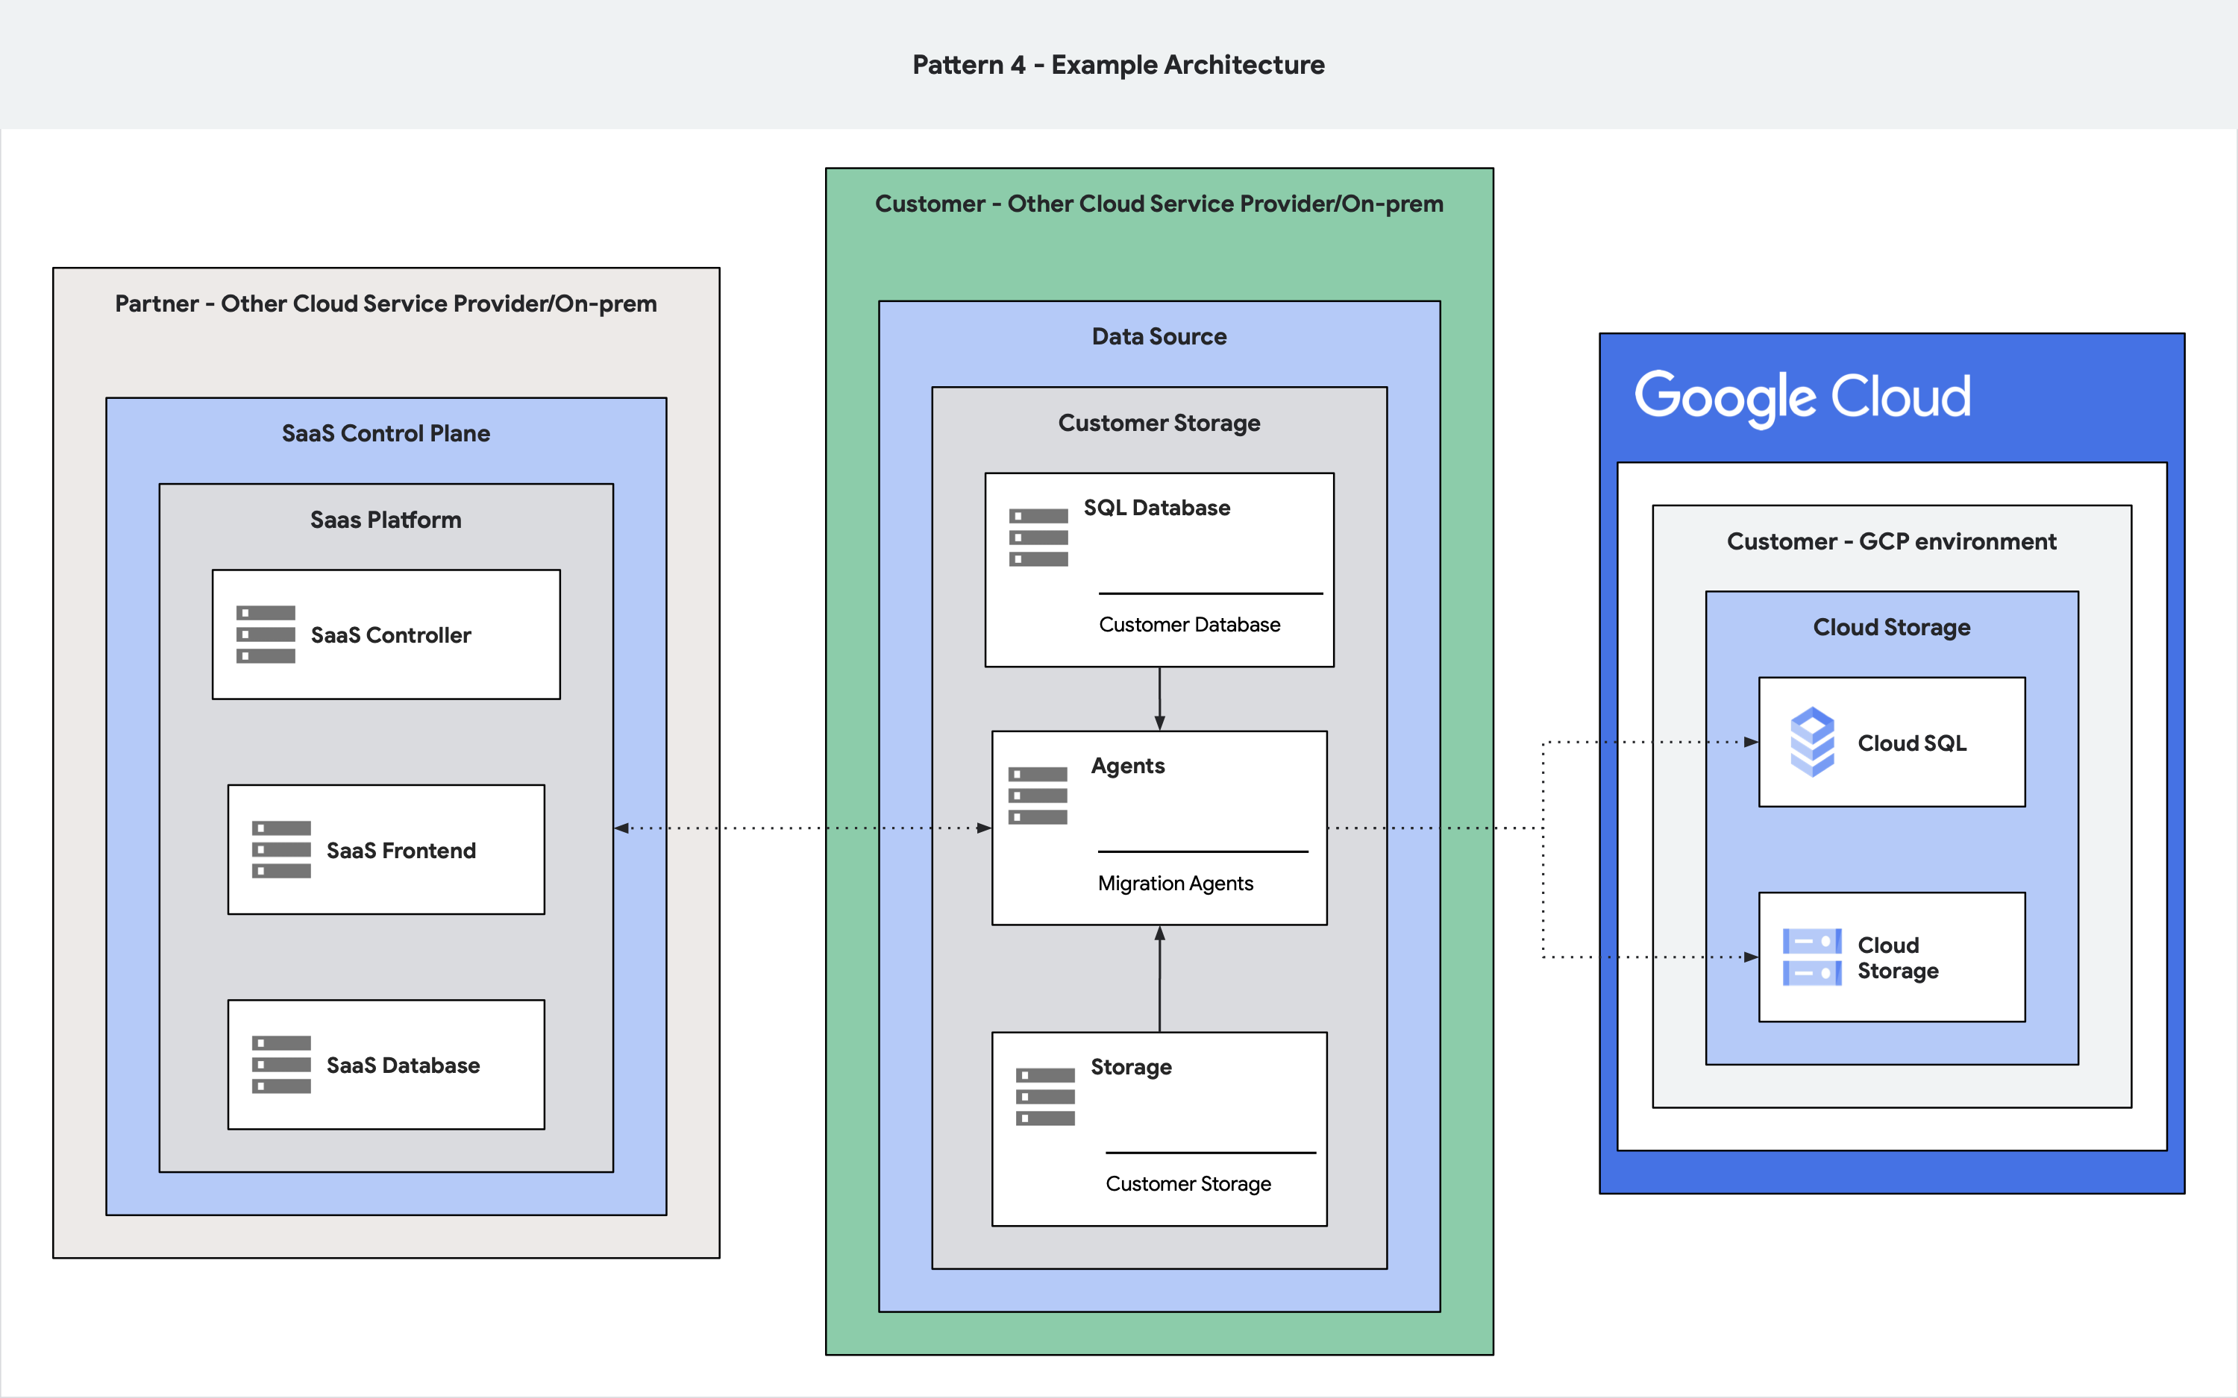Open the SaaS Control Plane container
Screen dimensions: 2238x1398
pos(386,432)
